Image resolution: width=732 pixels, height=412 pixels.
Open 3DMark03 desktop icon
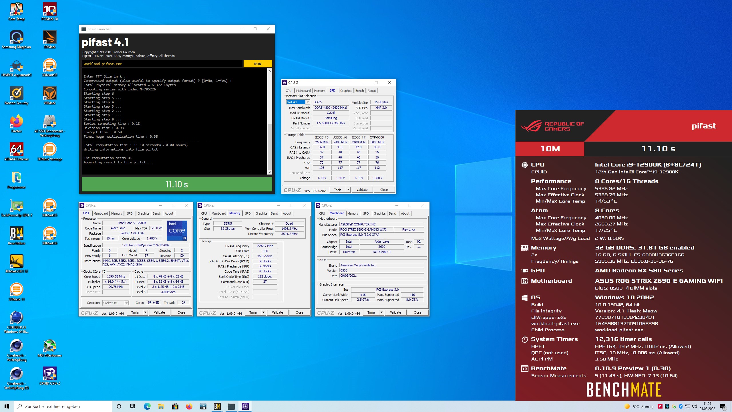[49, 68]
